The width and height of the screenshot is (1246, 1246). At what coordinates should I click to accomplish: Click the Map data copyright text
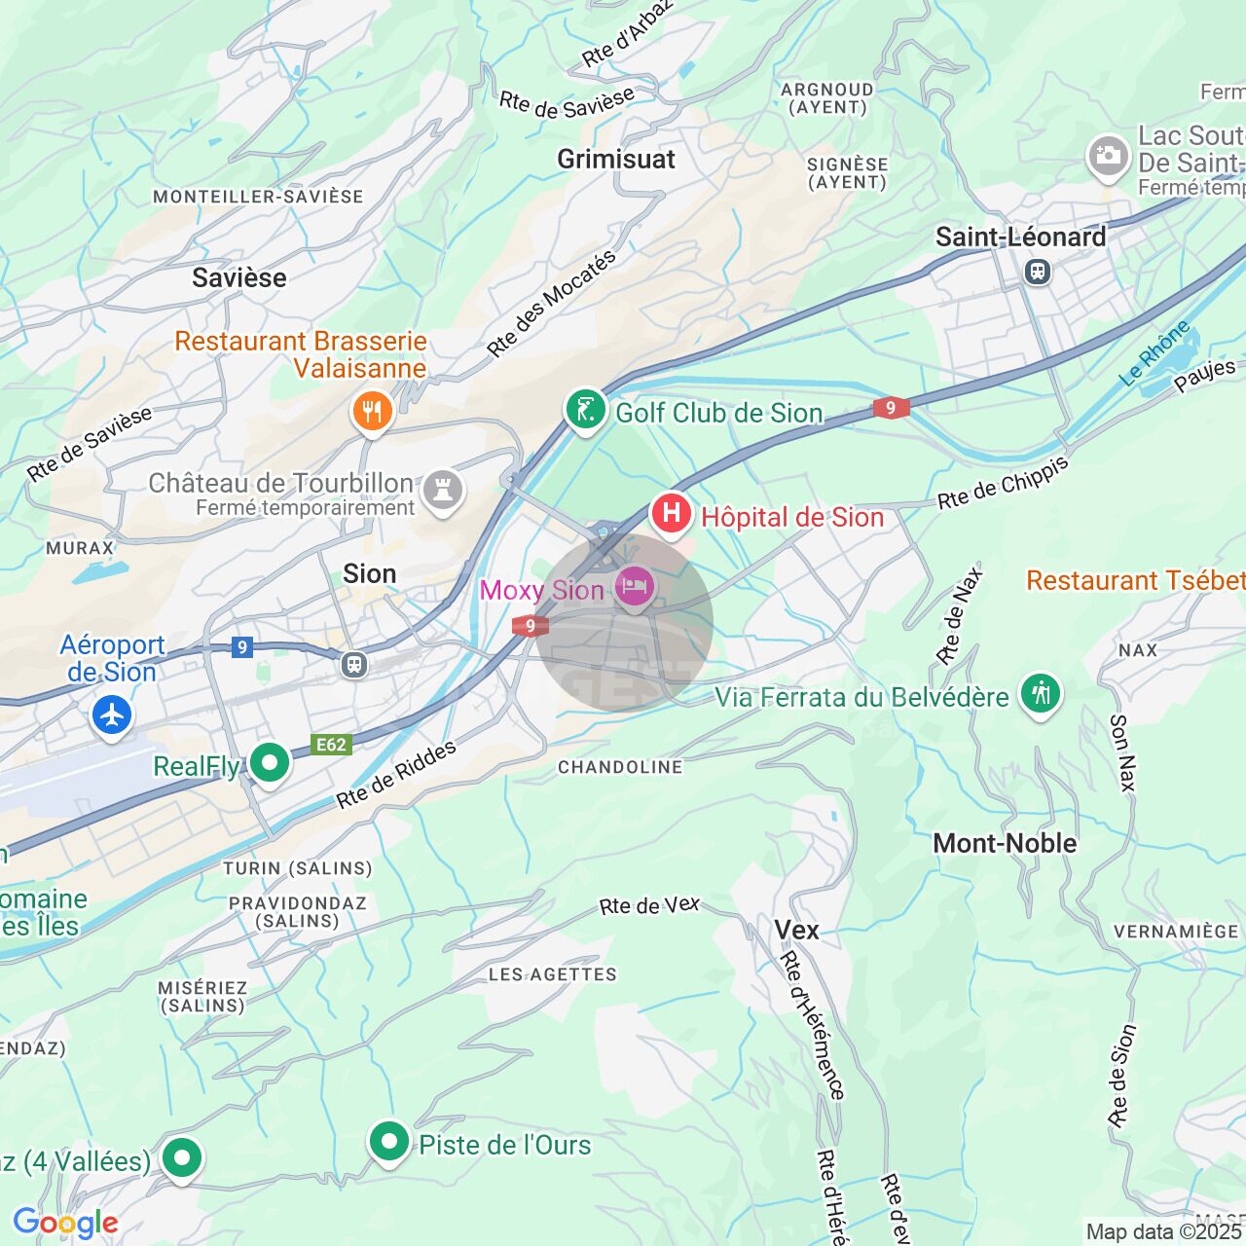pos(1165,1231)
